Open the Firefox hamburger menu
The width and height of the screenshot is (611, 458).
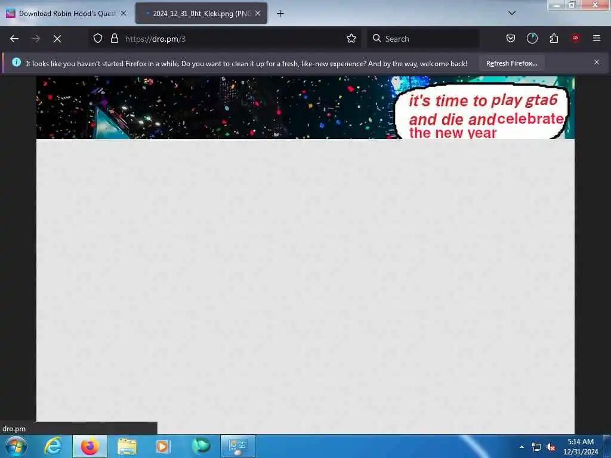click(597, 38)
